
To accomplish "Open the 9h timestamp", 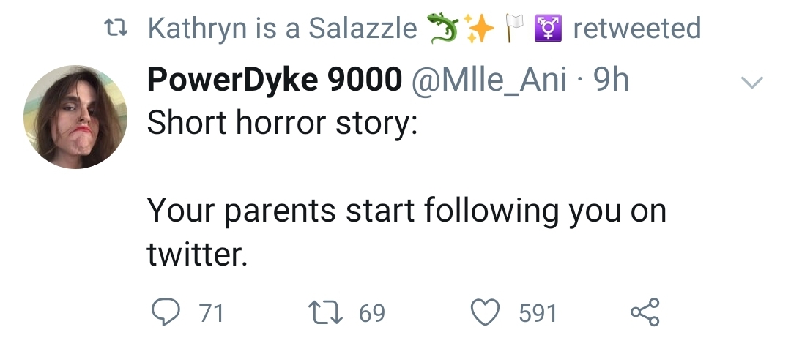I will pyautogui.click(x=611, y=80).
